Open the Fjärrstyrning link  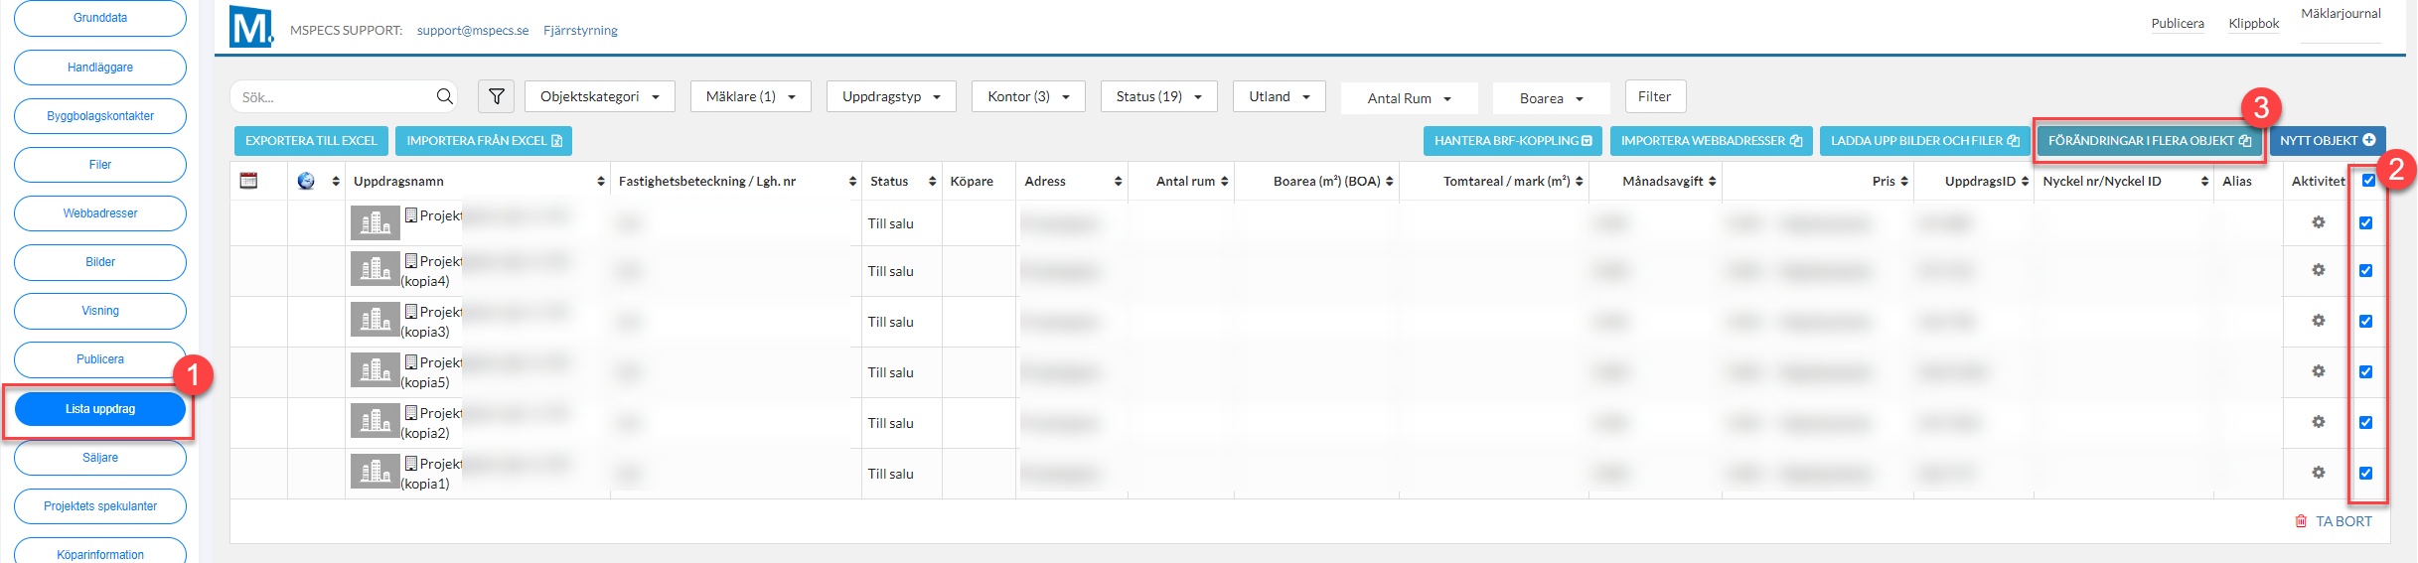click(x=580, y=31)
